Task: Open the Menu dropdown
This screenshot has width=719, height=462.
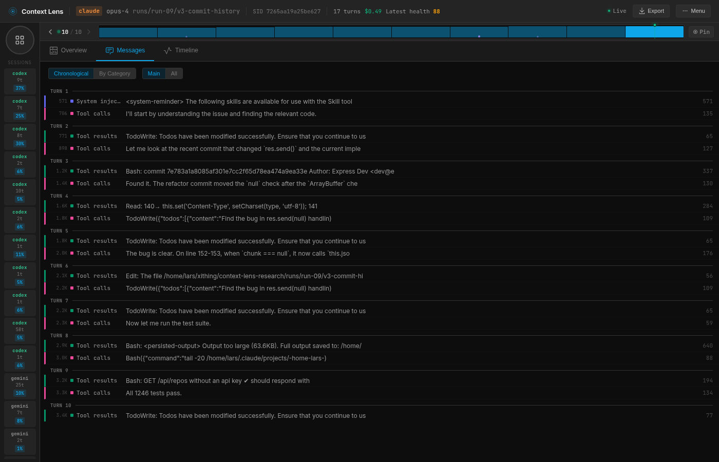Action: 693,11
